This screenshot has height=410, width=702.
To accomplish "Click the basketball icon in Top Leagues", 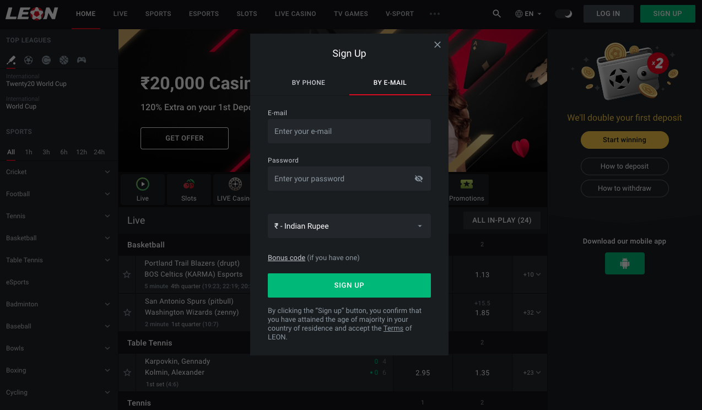I will (64, 60).
